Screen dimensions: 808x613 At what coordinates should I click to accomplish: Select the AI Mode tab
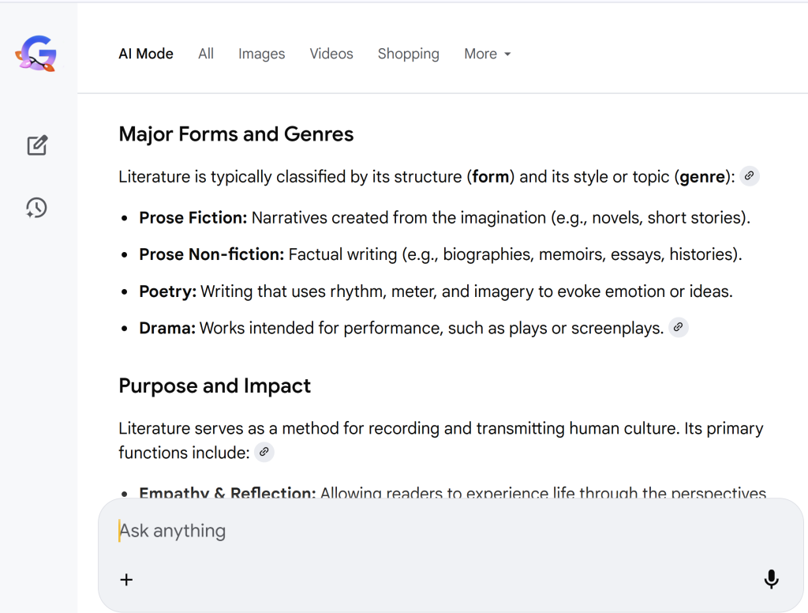click(x=146, y=54)
